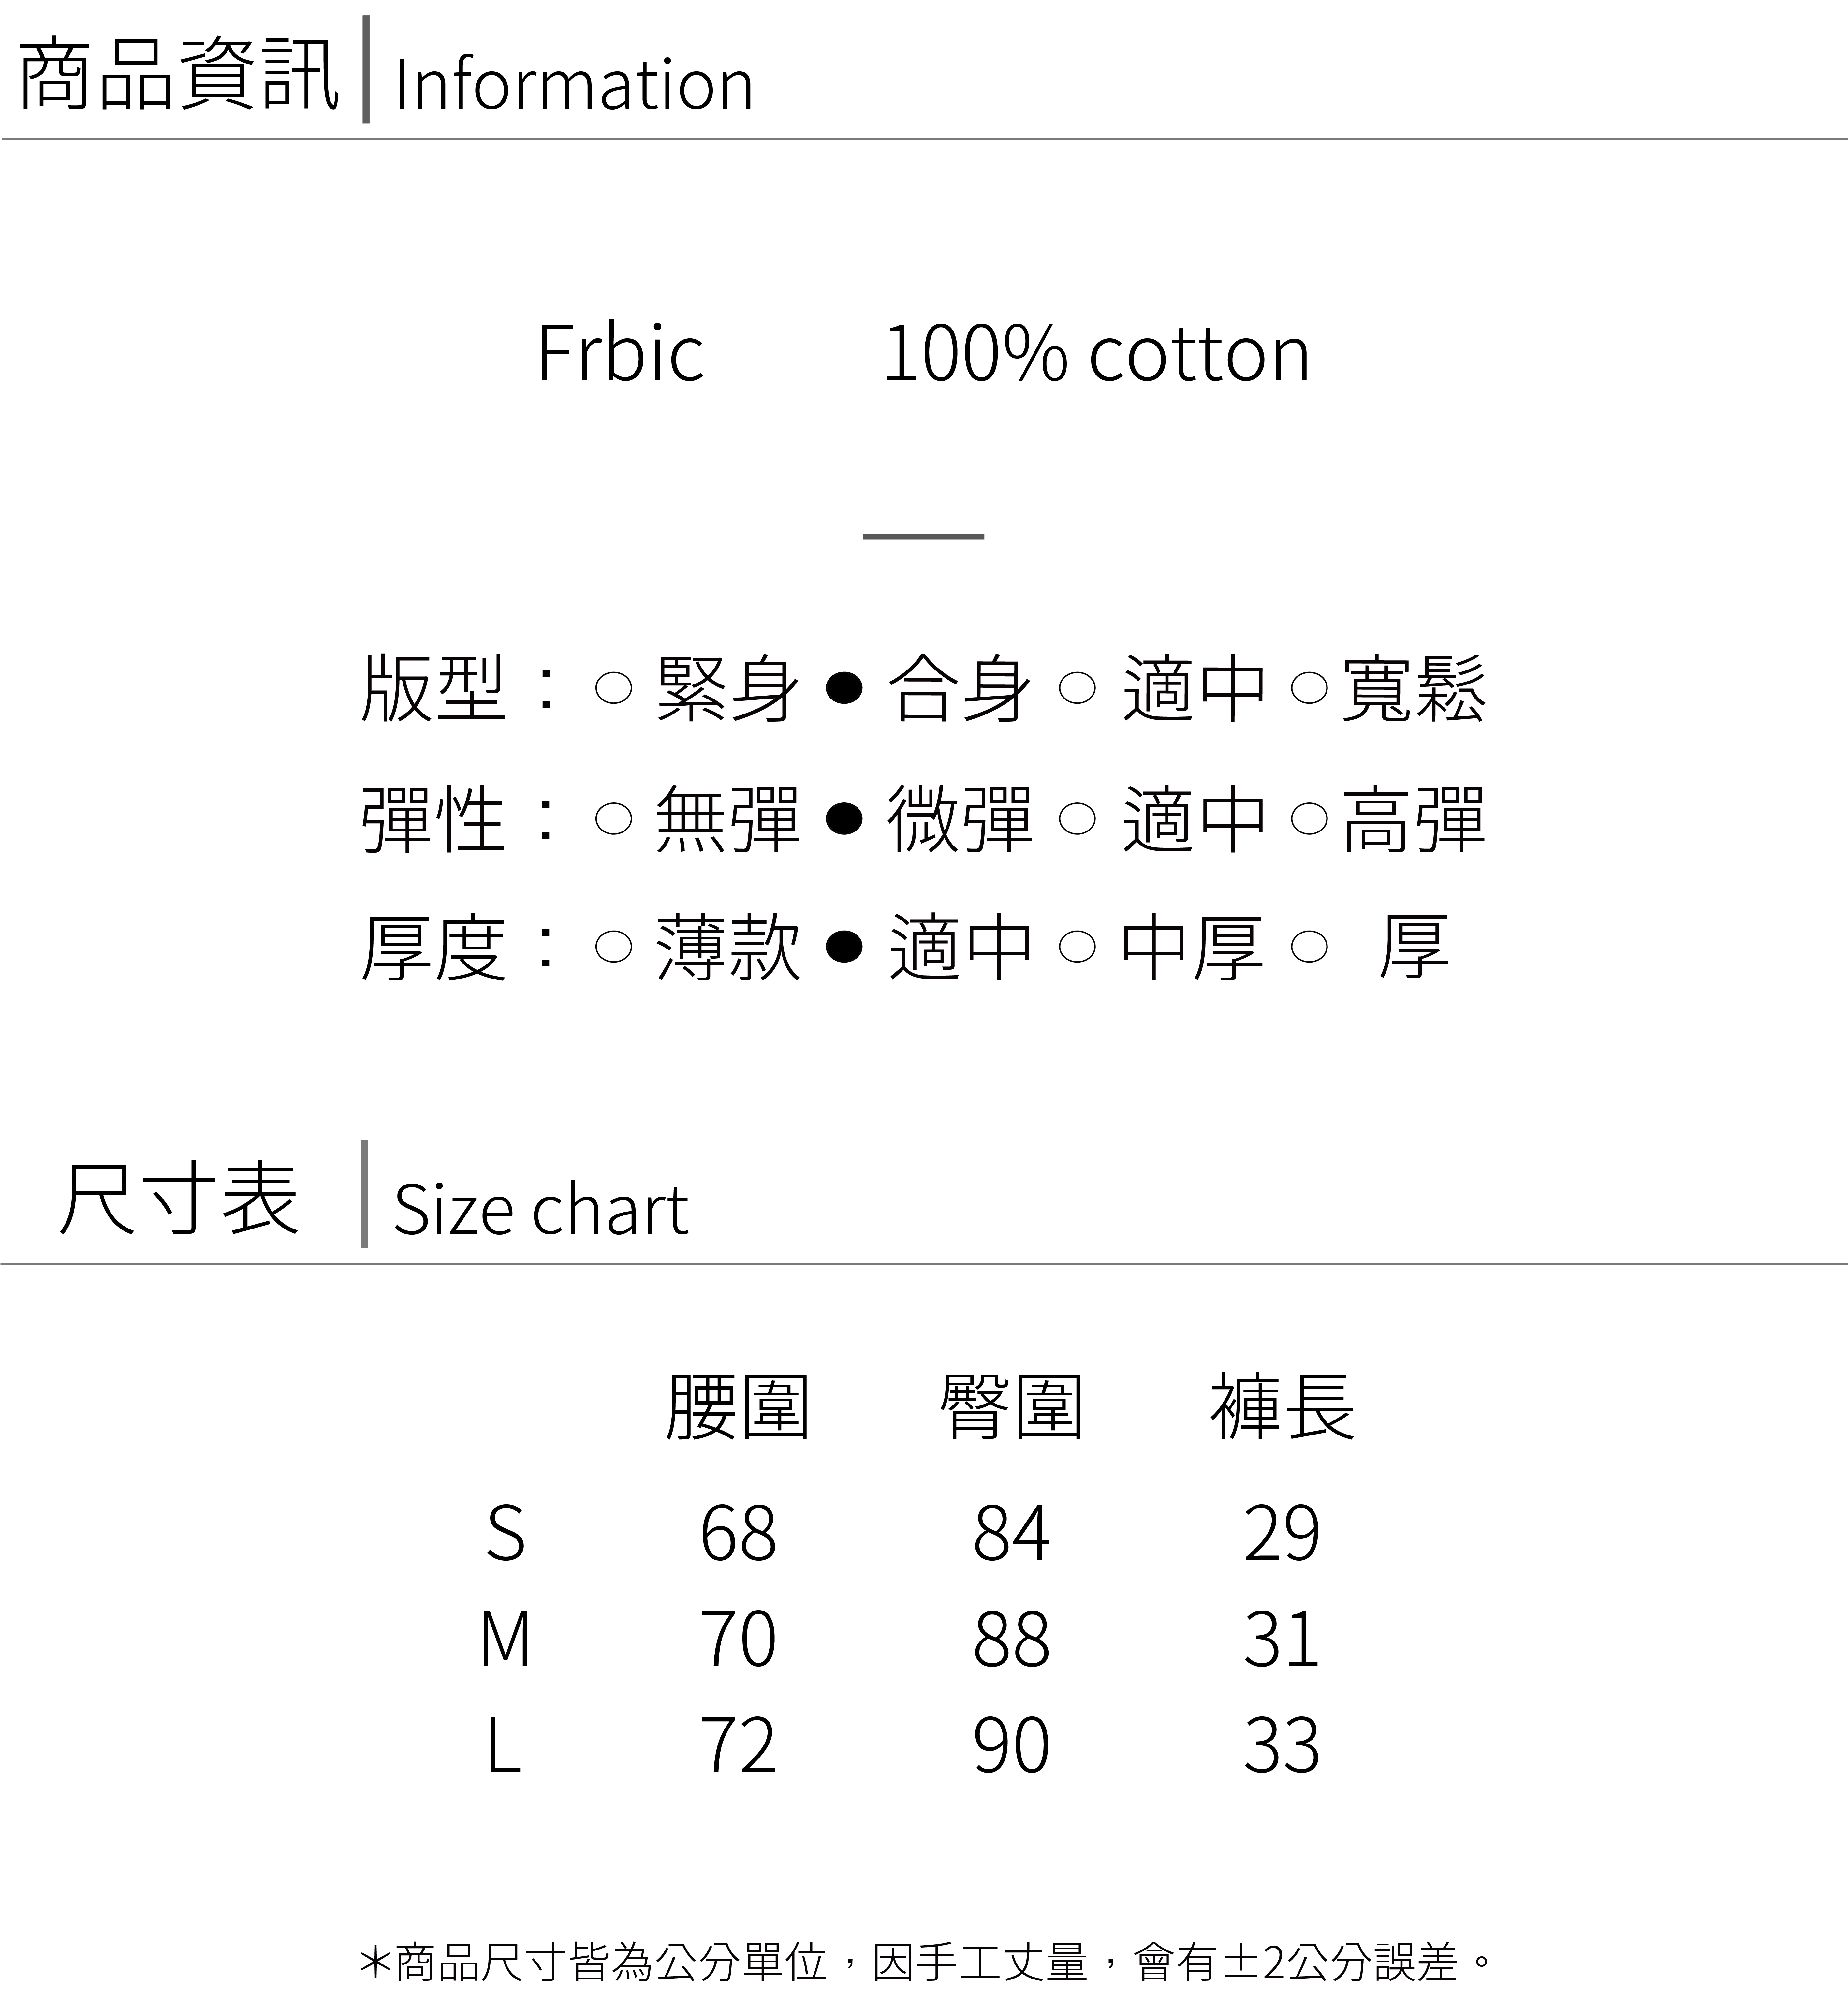Click the 臀圍 column header
Screen dimensions: 1848x2016
pos(1011,1407)
